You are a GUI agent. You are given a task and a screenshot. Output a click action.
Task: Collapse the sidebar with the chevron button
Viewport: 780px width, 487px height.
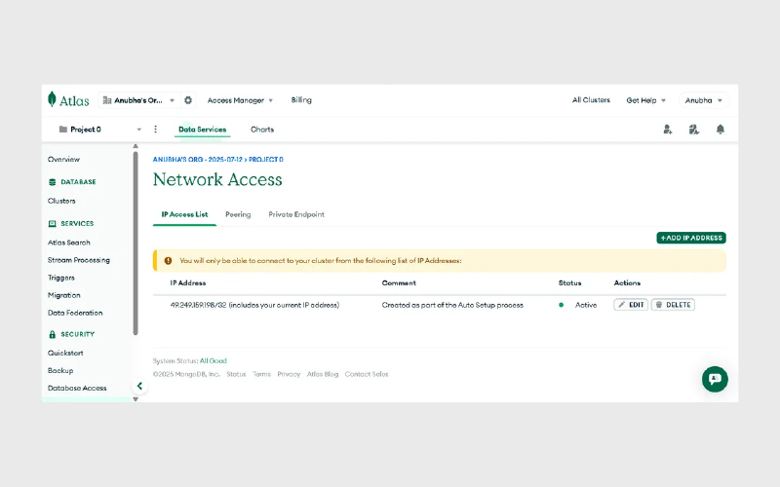pos(139,386)
